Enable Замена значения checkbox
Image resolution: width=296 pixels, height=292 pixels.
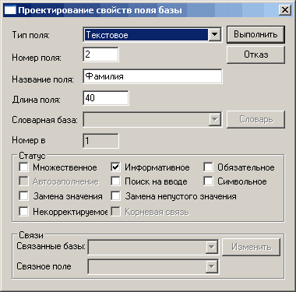point(23,196)
